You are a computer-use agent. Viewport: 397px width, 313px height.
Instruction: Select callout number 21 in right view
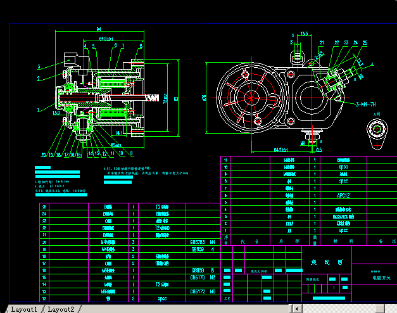coord(322,42)
